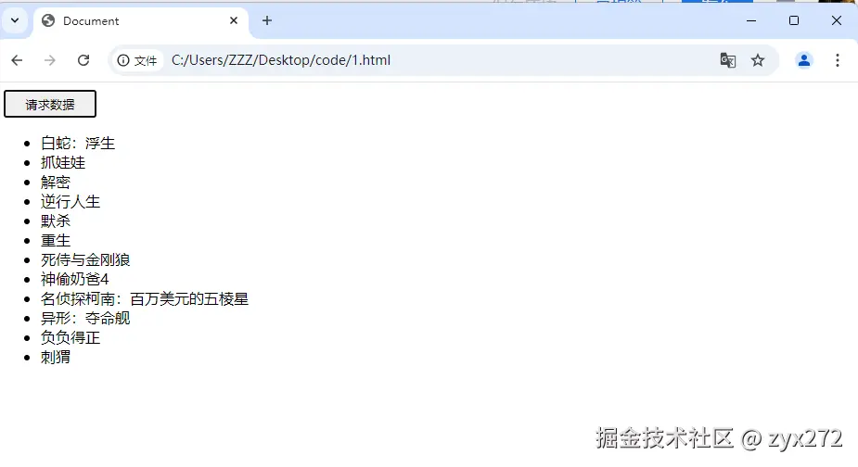
Task: Bookmark this page with the star
Action: (x=757, y=60)
